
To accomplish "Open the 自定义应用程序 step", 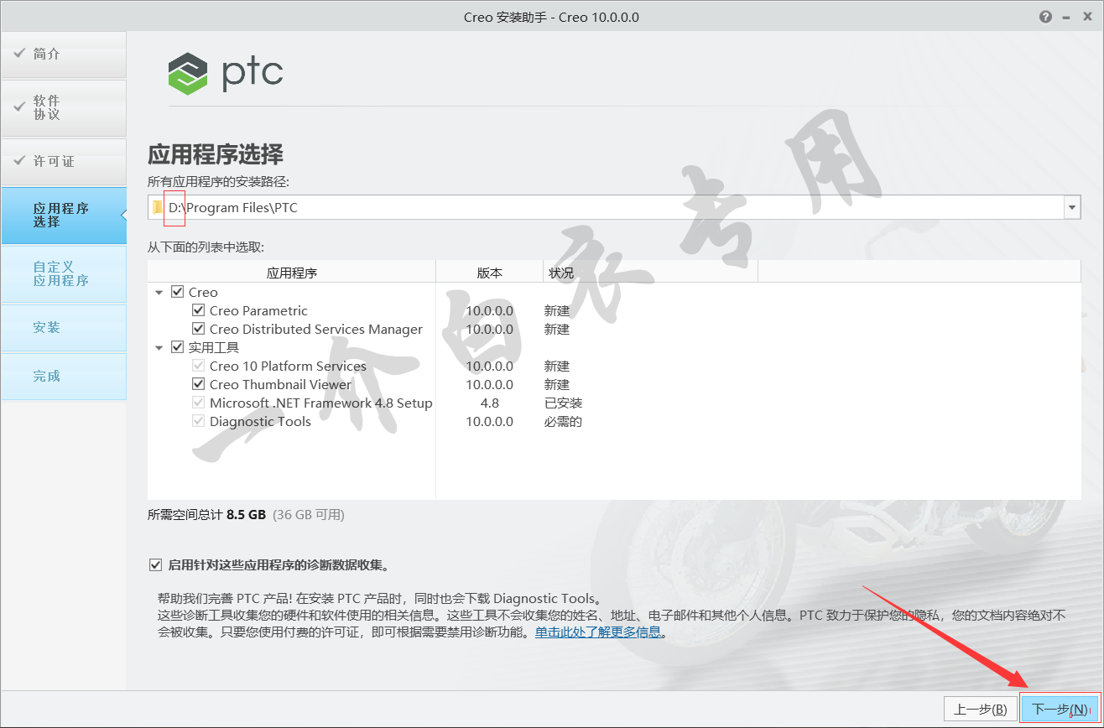I will tap(64, 274).
